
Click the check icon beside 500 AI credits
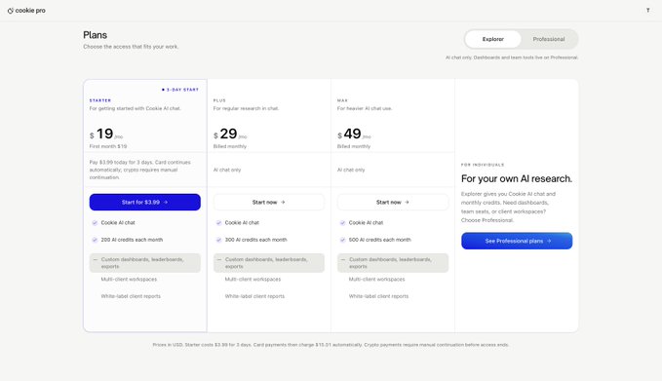point(342,240)
